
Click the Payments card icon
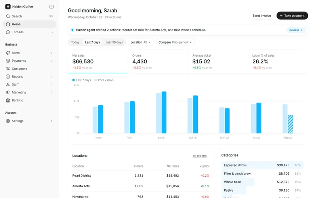(x=8, y=61)
